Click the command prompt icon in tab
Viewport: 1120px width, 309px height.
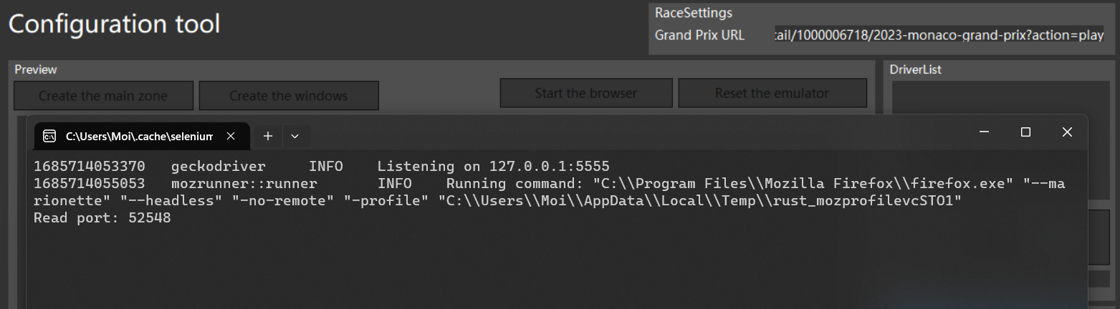coord(49,136)
